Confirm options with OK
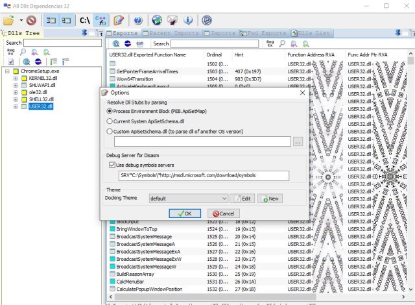 (185, 213)
